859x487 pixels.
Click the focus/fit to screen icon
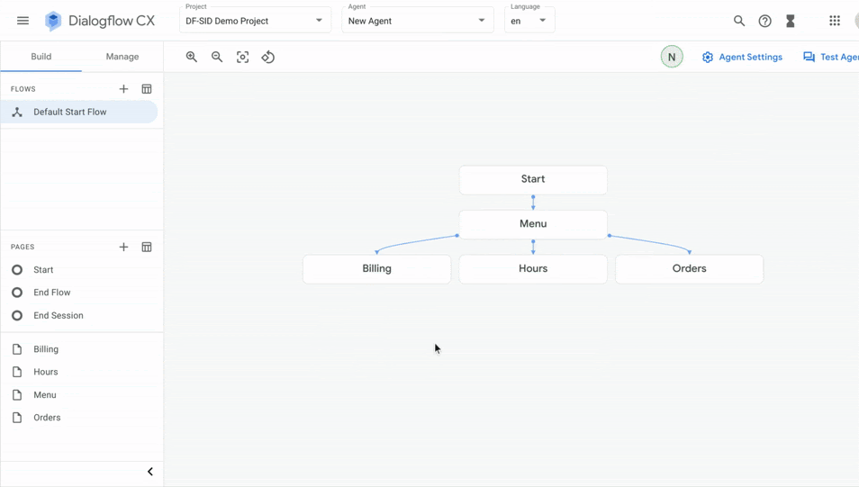click(x=242, y=57)
